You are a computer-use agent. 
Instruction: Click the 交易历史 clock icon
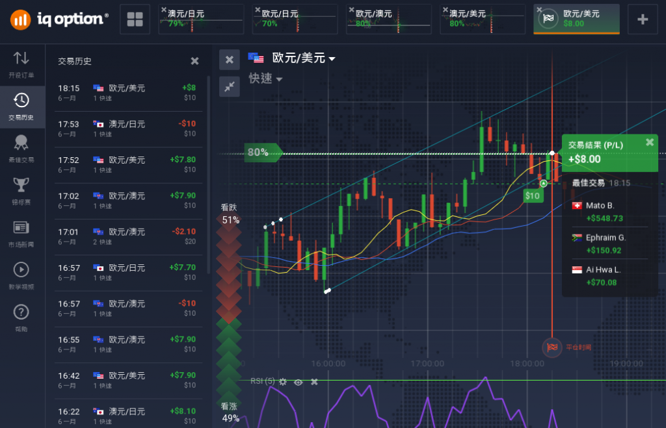[21, 107]
